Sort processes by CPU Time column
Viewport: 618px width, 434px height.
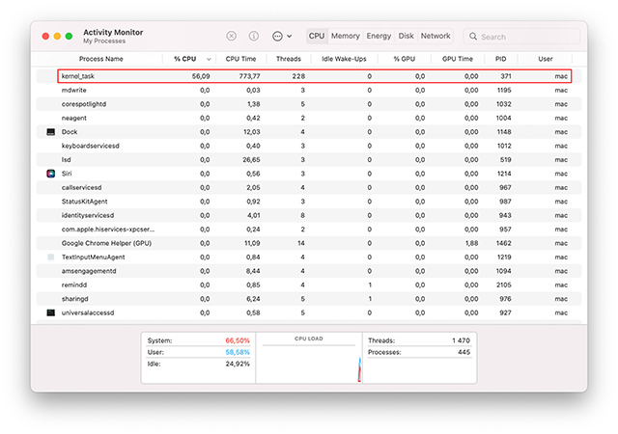coord(240,59)
